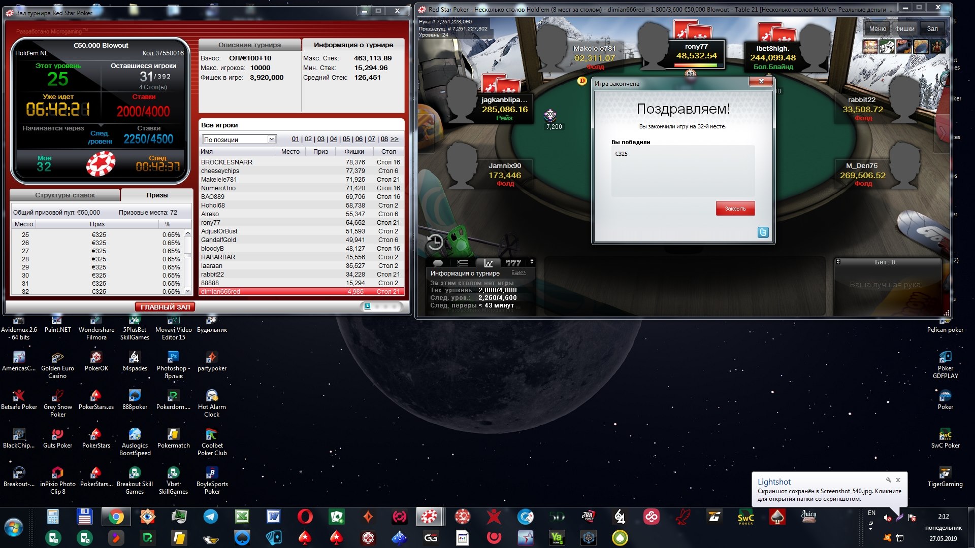The height and width of the screenshot is (548, 975).
Task: Click the Red Star Poker taskbar icon
Action: click(429, 517)
